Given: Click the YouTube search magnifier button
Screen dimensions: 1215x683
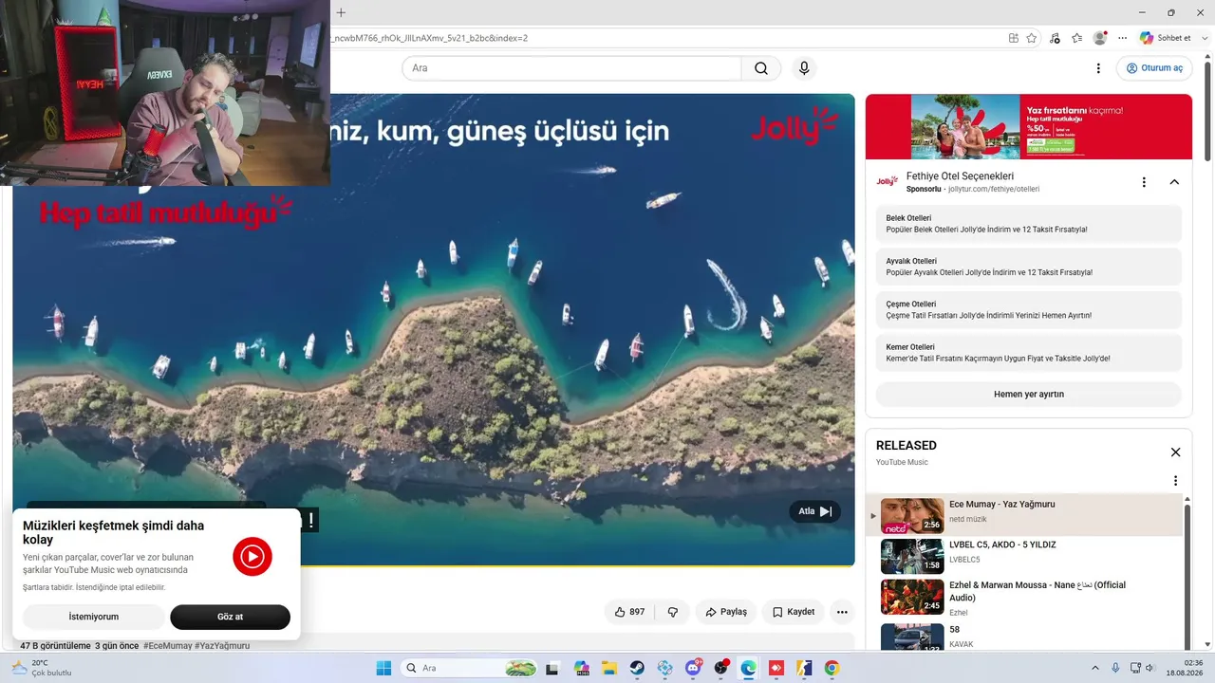Looking at the screenshot, I should [761, 68].
